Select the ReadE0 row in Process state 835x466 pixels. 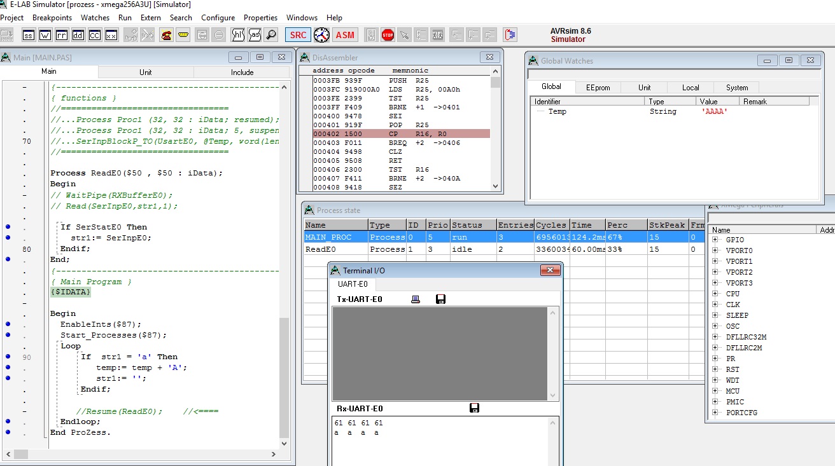click(x=504, y=249)
